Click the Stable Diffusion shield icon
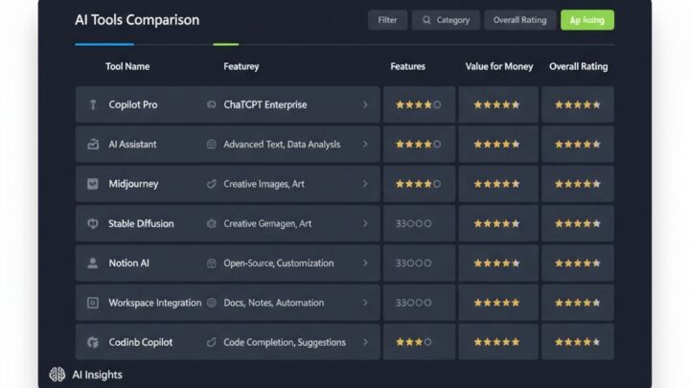 93,223
